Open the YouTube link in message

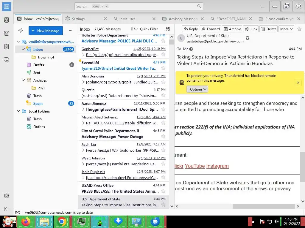pos(195,166)
